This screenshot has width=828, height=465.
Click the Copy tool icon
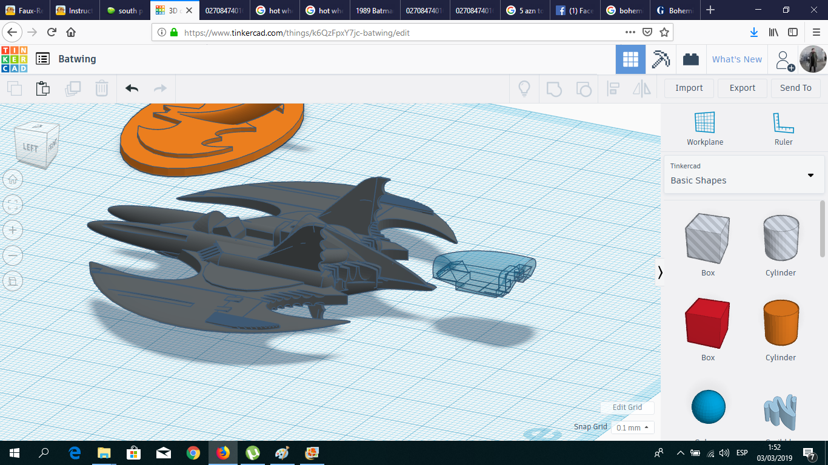(x=14, y=88)
